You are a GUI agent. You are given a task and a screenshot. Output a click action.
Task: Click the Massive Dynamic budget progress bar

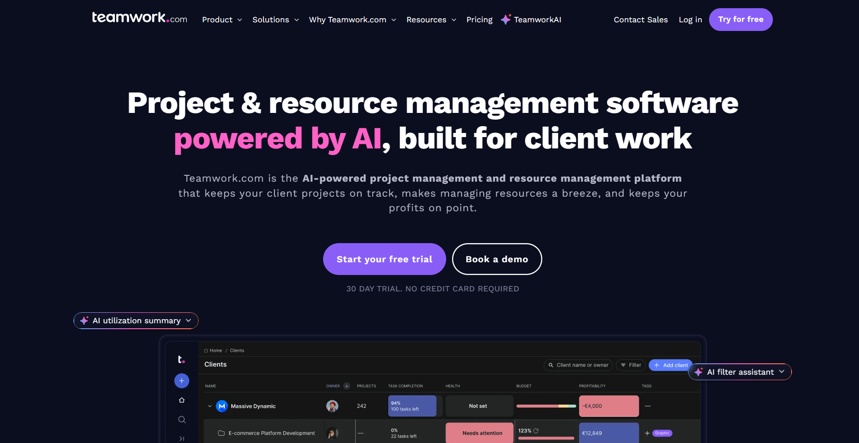click(x=546, y=406)
